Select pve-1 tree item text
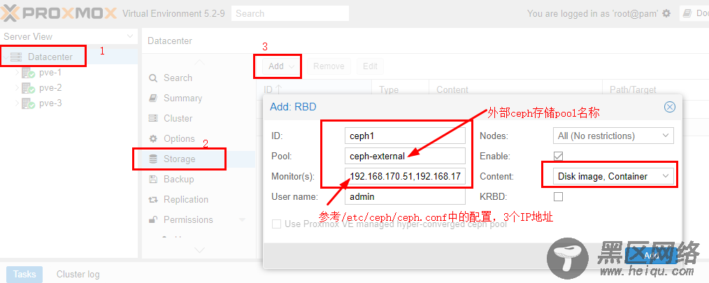Viewport: 709px width, 283px height. [x=50, y=73]
